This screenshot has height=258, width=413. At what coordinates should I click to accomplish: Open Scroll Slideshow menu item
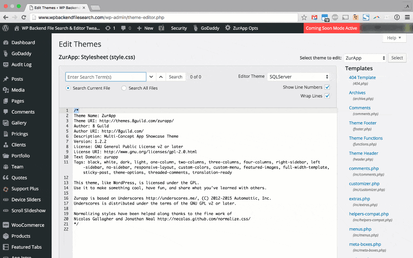[x=28, y=211]
